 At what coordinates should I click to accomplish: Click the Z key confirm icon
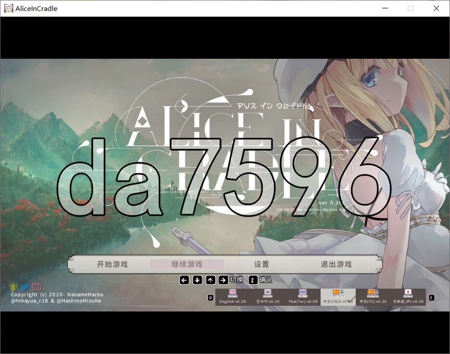[x=252, y=280]
